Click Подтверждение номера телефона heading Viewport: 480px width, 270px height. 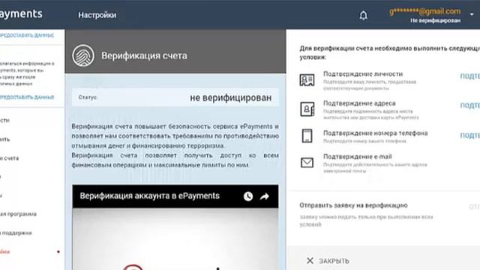click(x=375, y=133)
